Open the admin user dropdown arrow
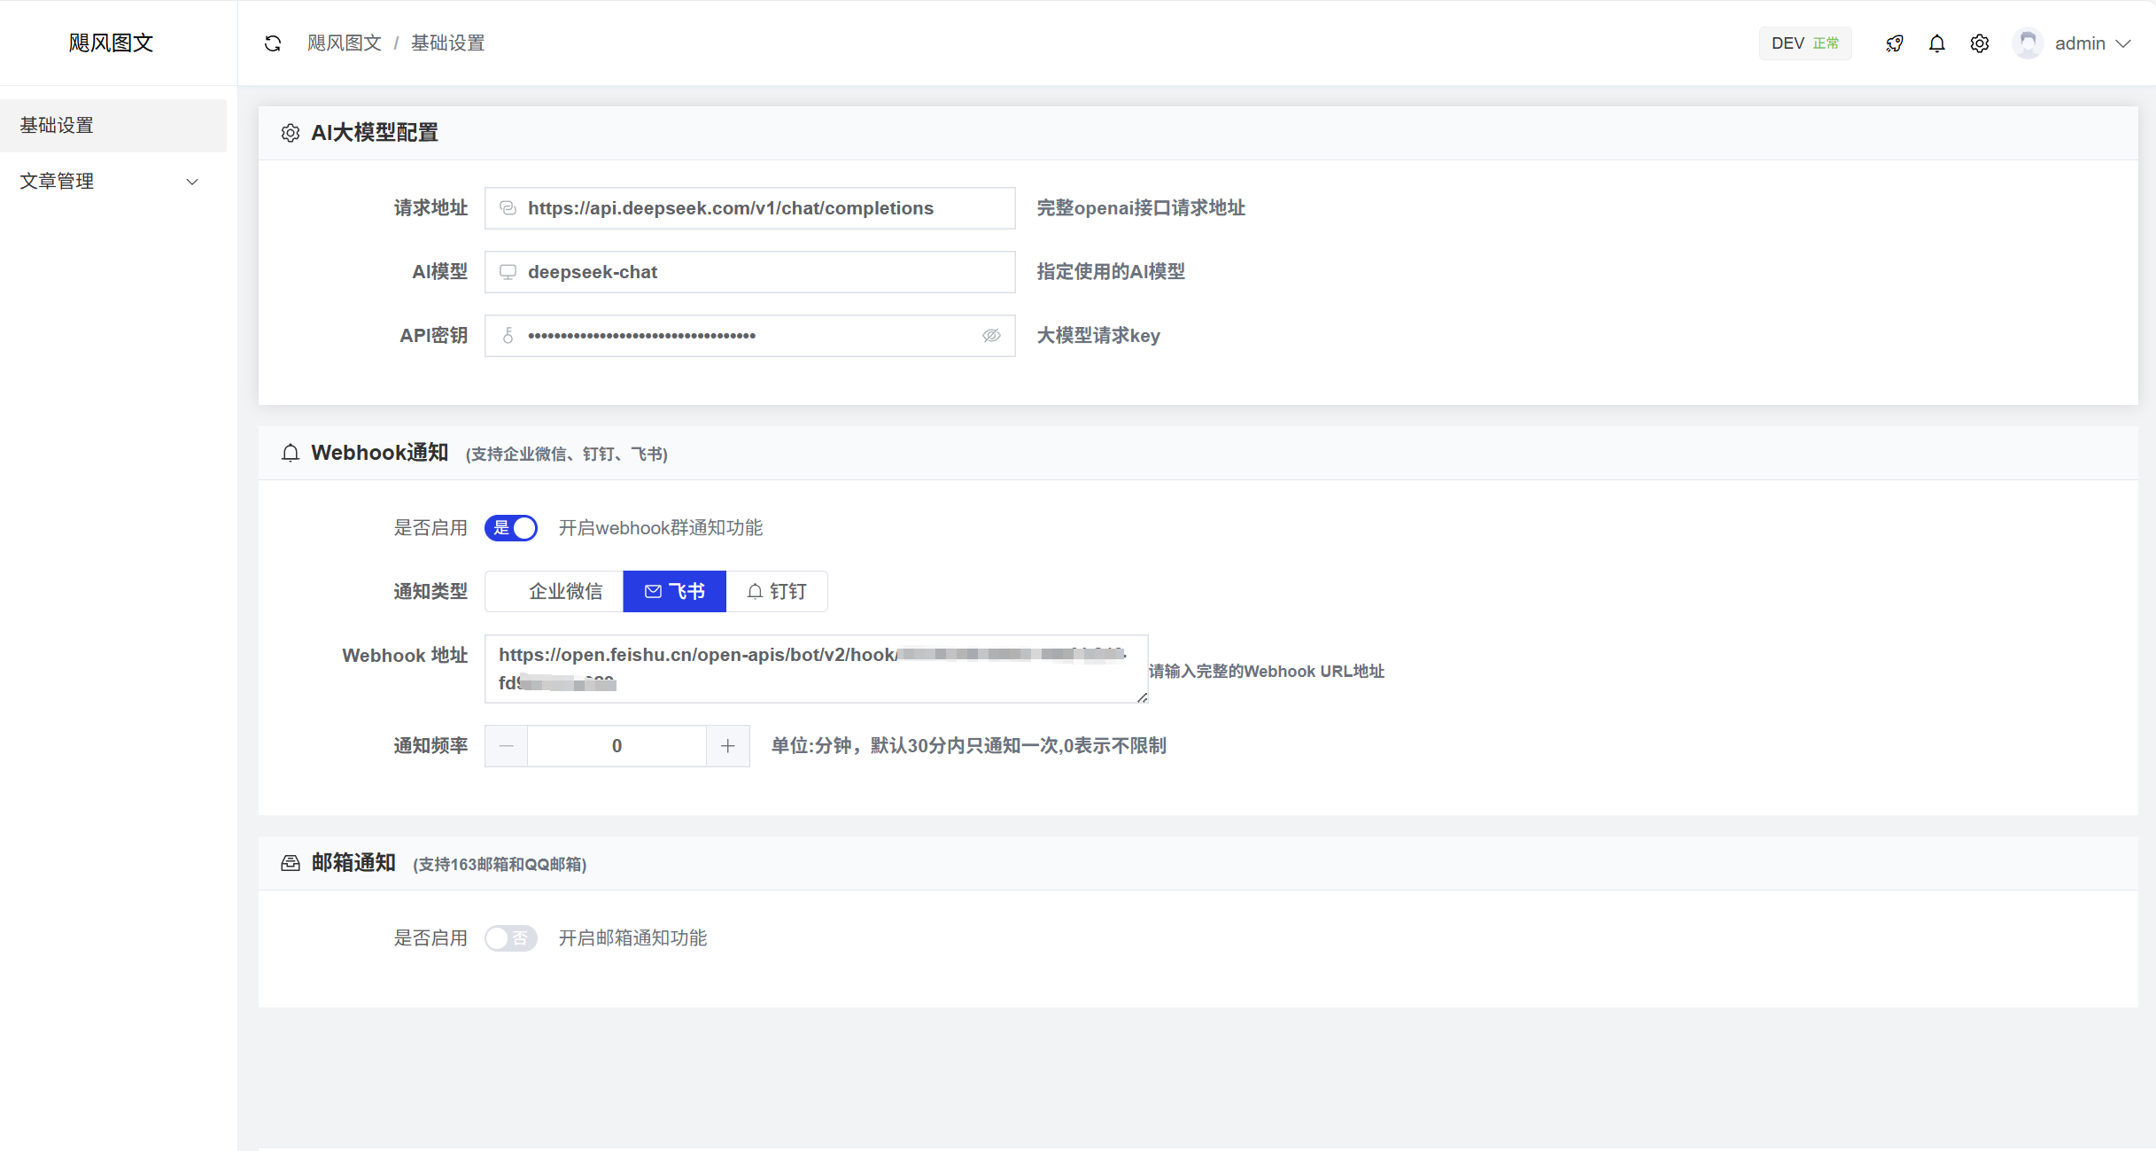 (x=2123, y=43)
